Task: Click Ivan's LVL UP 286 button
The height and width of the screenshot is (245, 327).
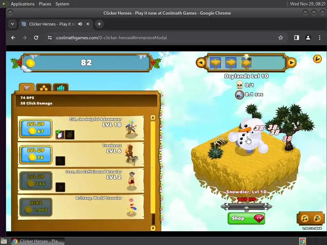Action: tap(36, 181)
